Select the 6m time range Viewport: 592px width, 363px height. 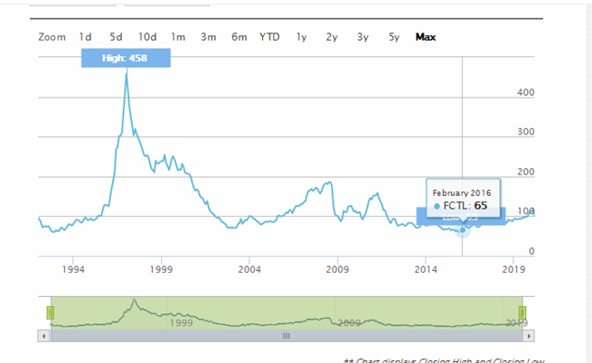(x=240, y=37)
